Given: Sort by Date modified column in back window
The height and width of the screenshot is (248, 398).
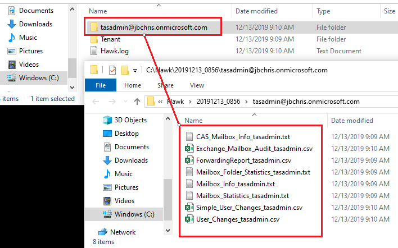Looking at the screenshot, I should click(256, 11).
